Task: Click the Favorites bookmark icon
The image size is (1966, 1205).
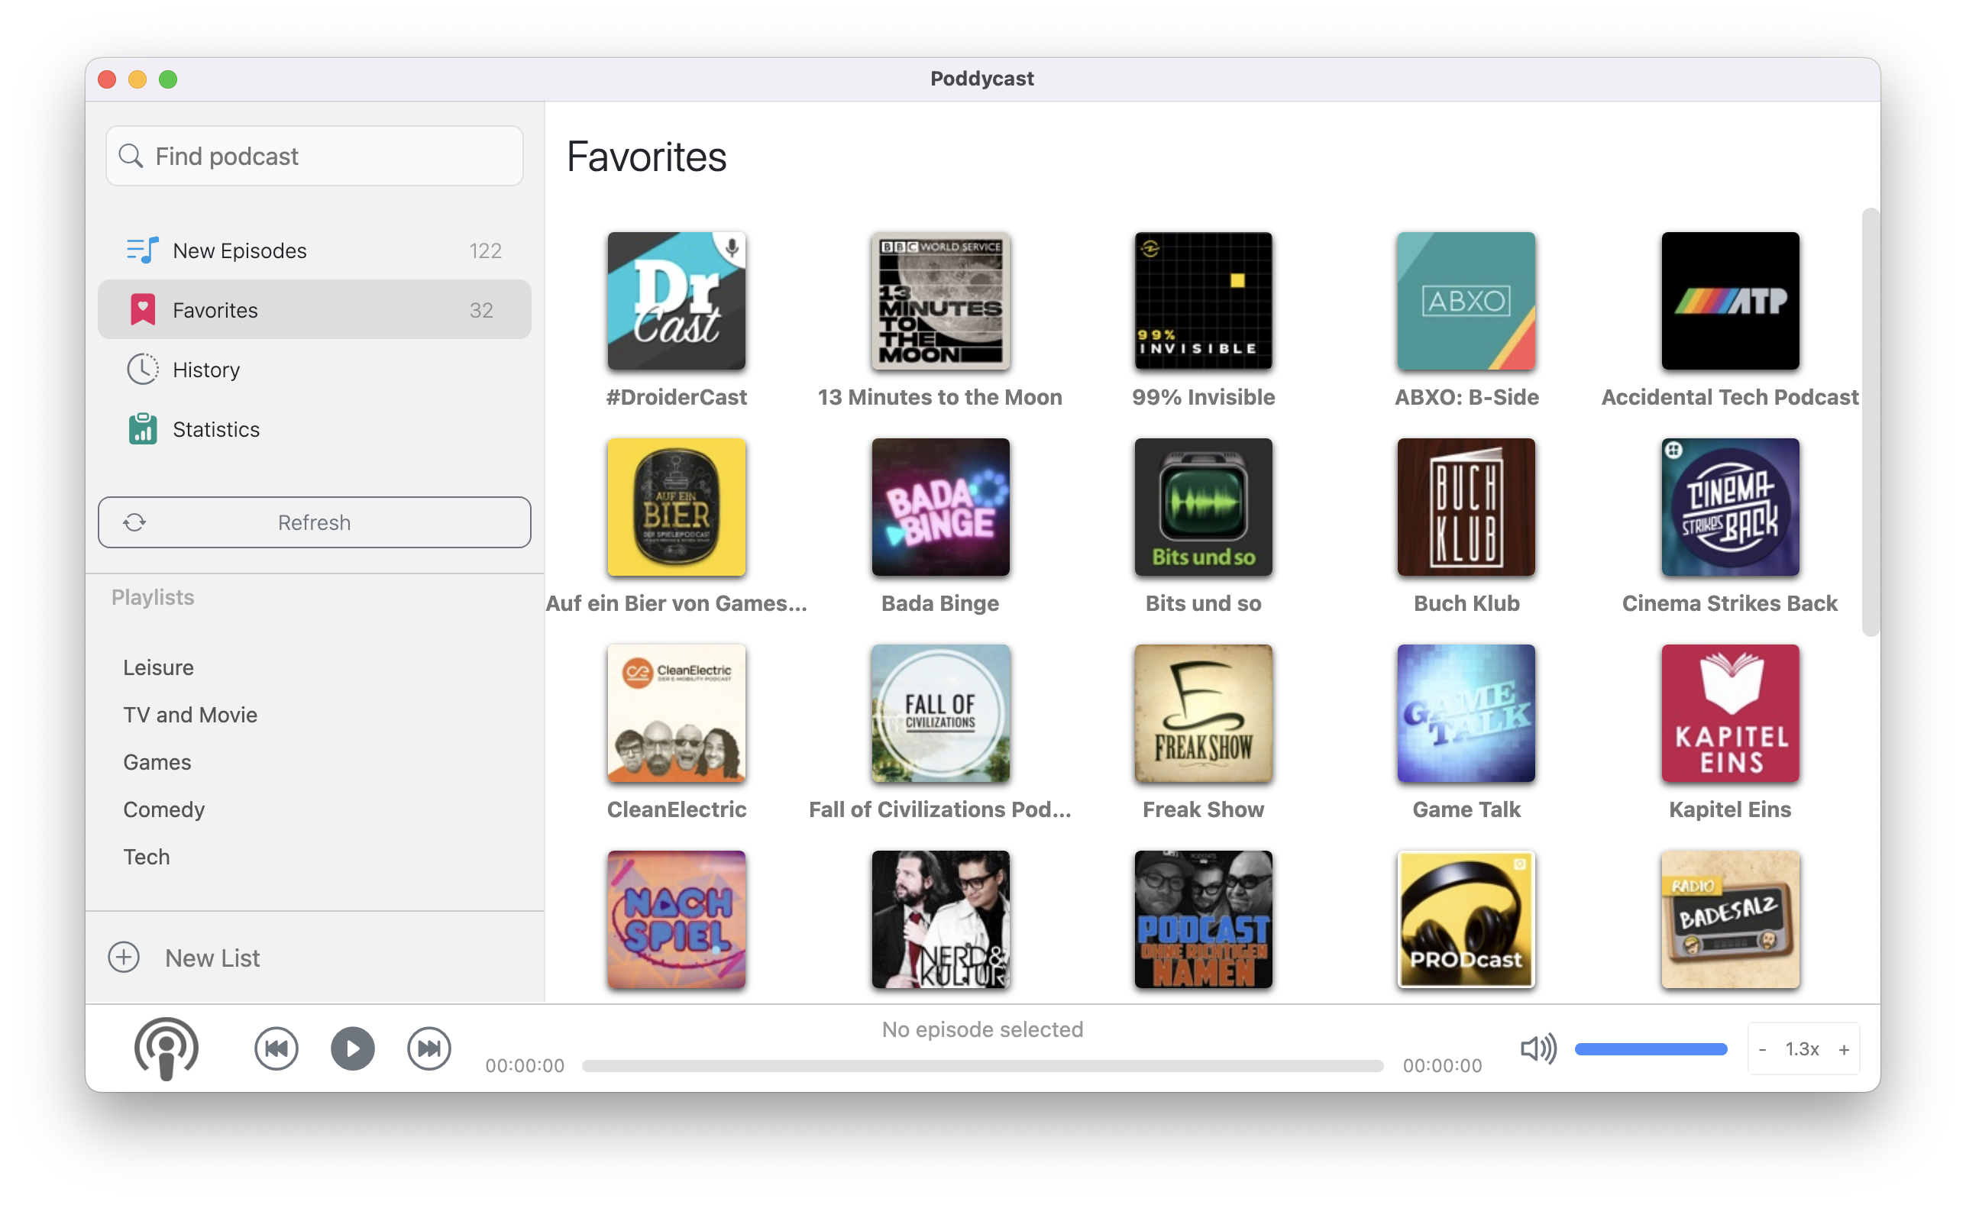Action: click(x=143, y=309)
